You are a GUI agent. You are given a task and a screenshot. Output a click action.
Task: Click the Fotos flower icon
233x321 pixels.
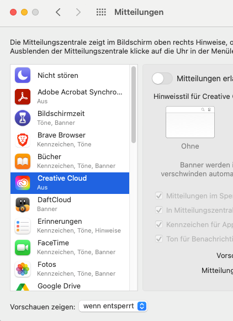pos(23,269)
